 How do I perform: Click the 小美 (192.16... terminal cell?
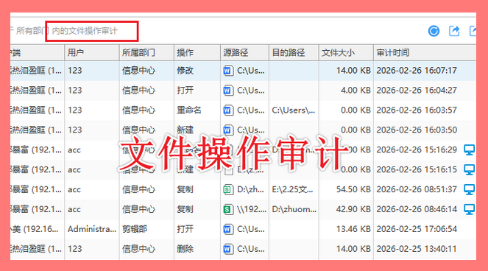(x=35, y=229)
